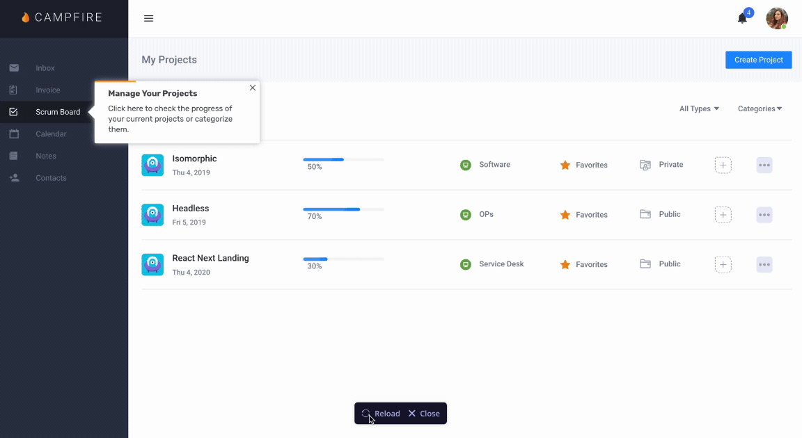
Task: Click the Campfire flame logo
Action: tap(26, 17)
